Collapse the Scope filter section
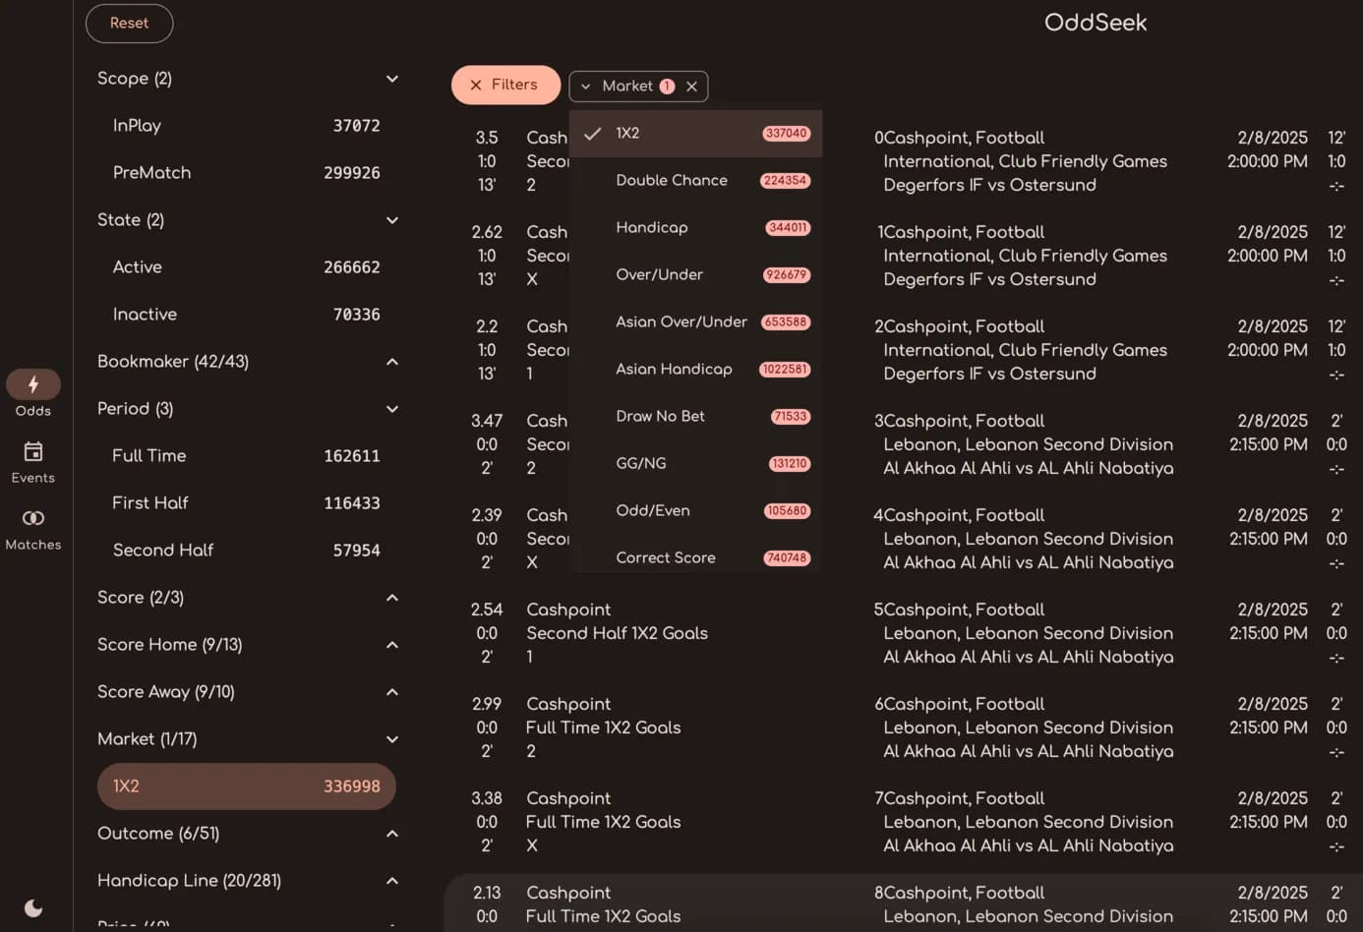The height and width of the screenshot is (932, 1363). click(391, 79)
